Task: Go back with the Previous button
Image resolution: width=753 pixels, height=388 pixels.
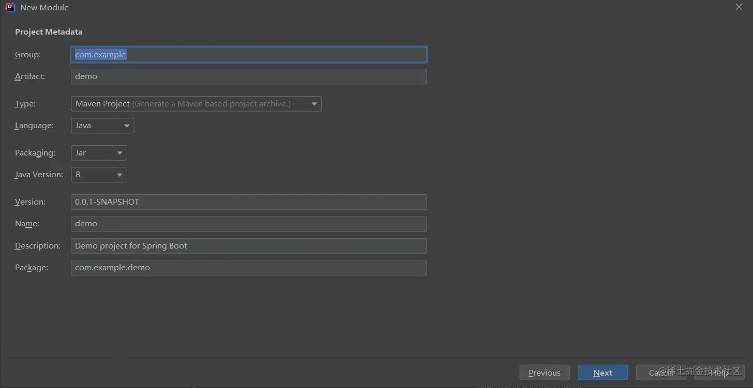Action: 545,373
